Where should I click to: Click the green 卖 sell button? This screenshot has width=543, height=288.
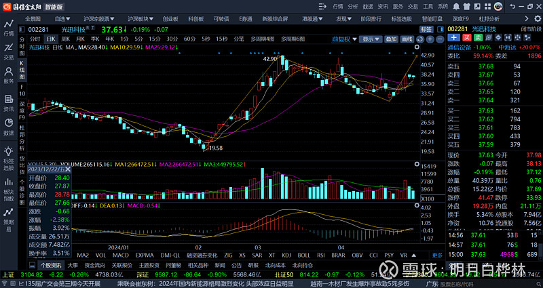click(479, 38)
